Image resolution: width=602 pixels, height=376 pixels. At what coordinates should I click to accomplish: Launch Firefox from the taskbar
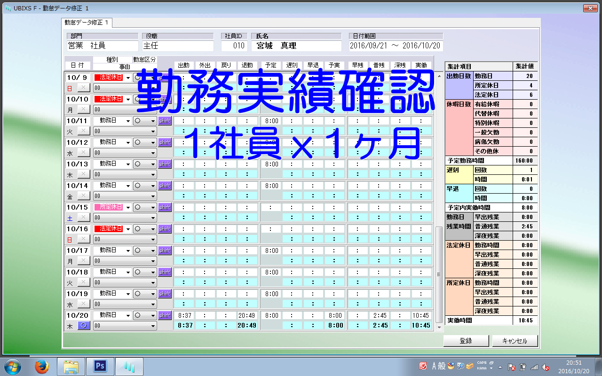pyautogui.click(x=42, y=366)
